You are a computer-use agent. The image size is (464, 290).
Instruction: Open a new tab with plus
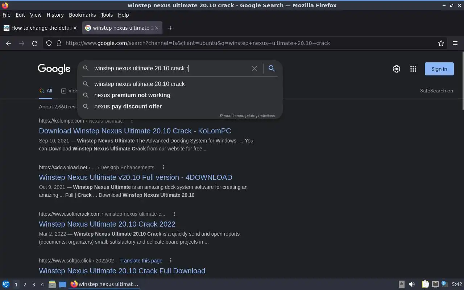tap(170, 28)
